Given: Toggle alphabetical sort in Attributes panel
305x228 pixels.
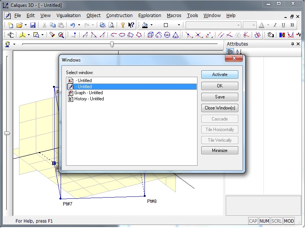Looking at the screenshot, I should (238, 52).
